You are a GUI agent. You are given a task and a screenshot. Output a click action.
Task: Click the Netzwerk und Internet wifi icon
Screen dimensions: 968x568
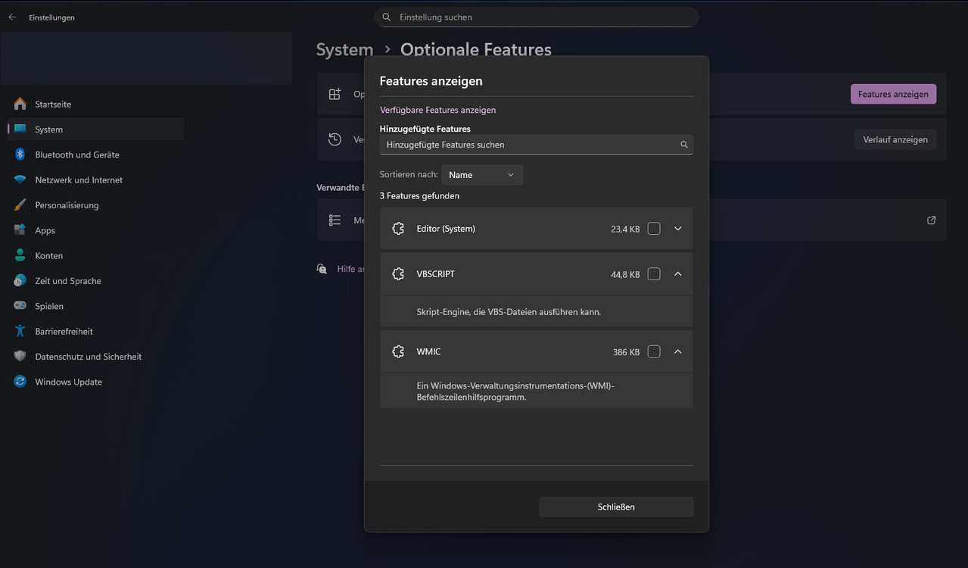[x=20, y=179]
